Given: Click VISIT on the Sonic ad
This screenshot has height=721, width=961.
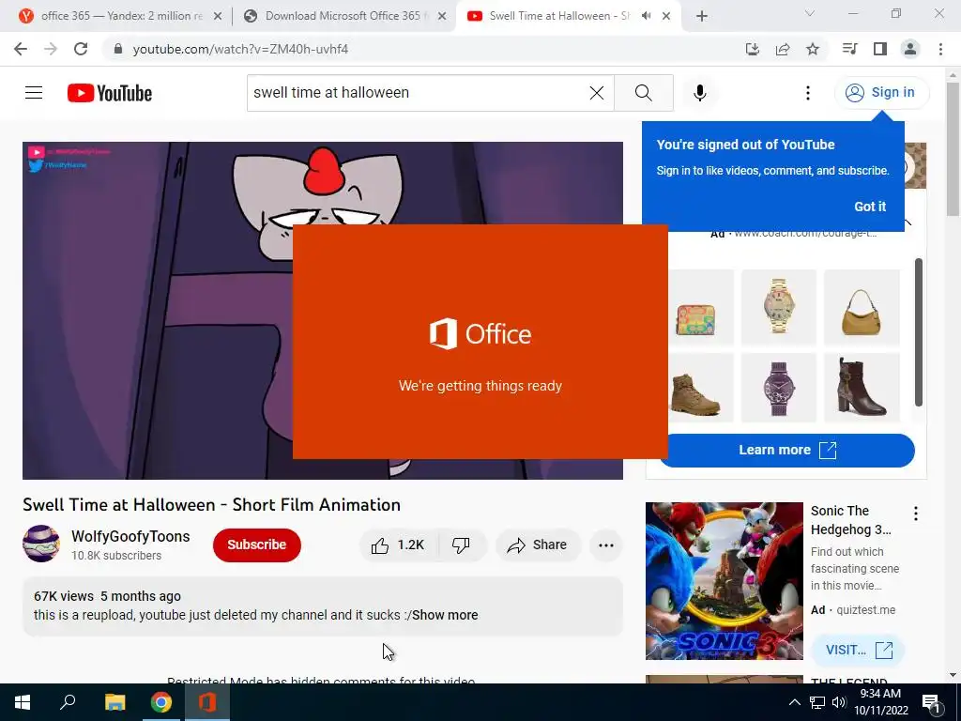Looking at the screenshot, I should 858,650.
